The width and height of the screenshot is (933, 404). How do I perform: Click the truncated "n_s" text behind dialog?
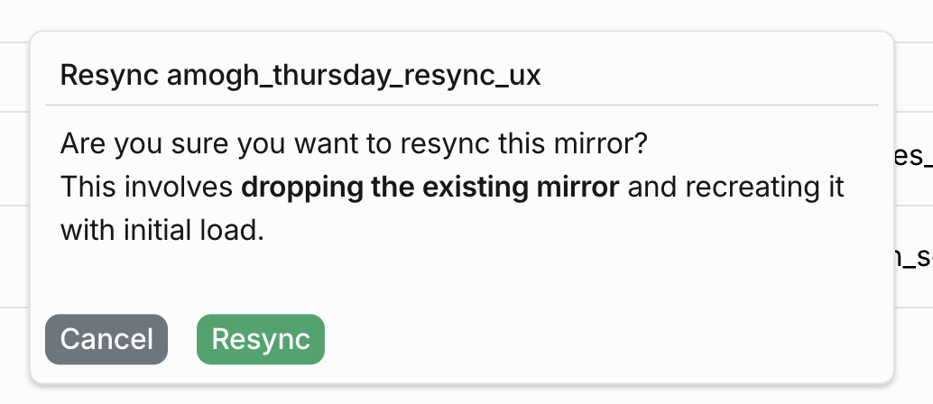pyautogui.click(x=913, y=257)
